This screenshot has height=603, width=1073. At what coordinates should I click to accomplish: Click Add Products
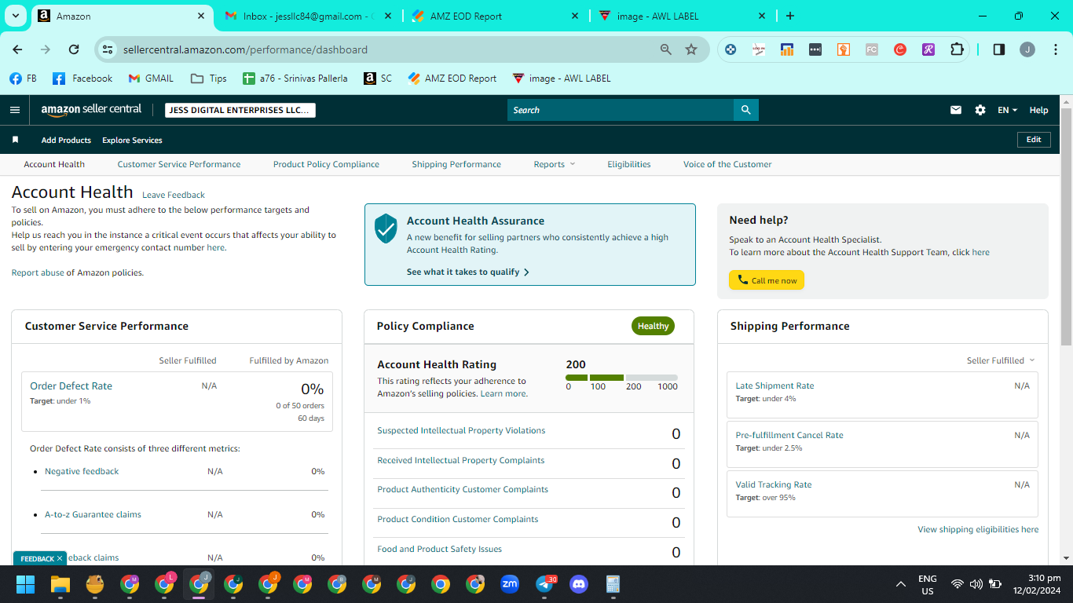point(66,140)
